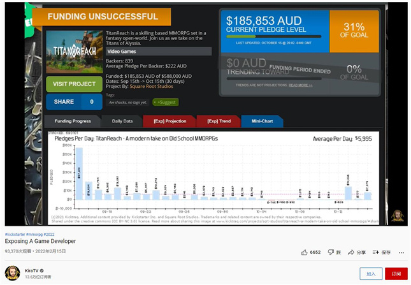Screen dimensions: 411x285
Task: Open the [Exp] Trend tab
Action: point(219,121)
